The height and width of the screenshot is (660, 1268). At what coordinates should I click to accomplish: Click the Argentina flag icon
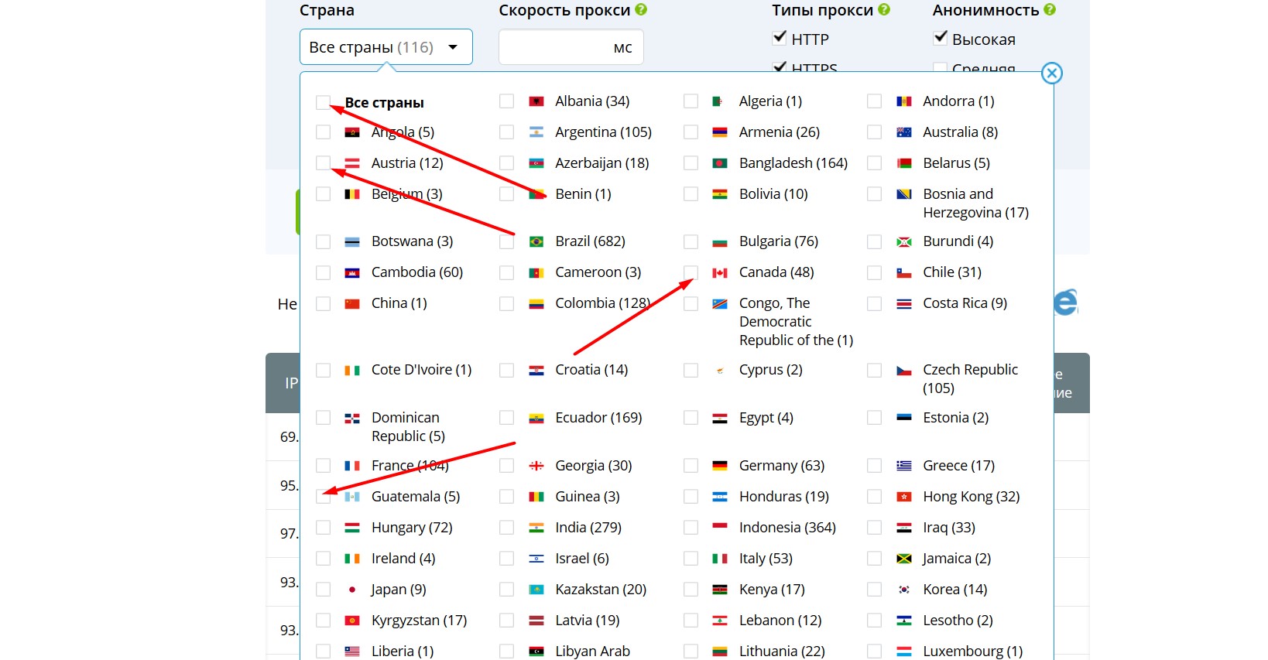click(x=536, y=132)
